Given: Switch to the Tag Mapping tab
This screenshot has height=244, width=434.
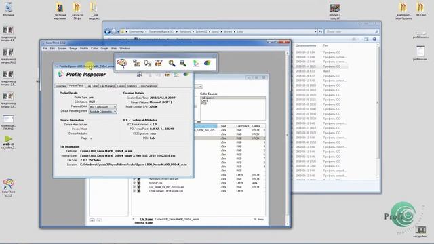Looking at the screenshot, I should 107,86.
